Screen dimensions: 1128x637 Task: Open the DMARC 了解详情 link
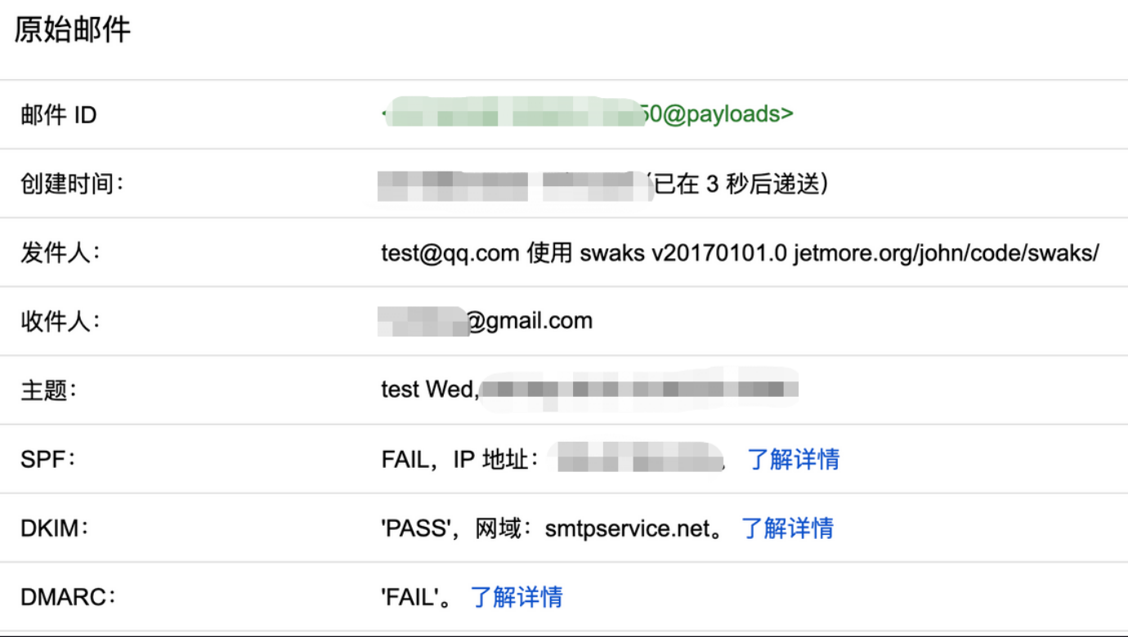pyautogui.click(x=517, y=596)
